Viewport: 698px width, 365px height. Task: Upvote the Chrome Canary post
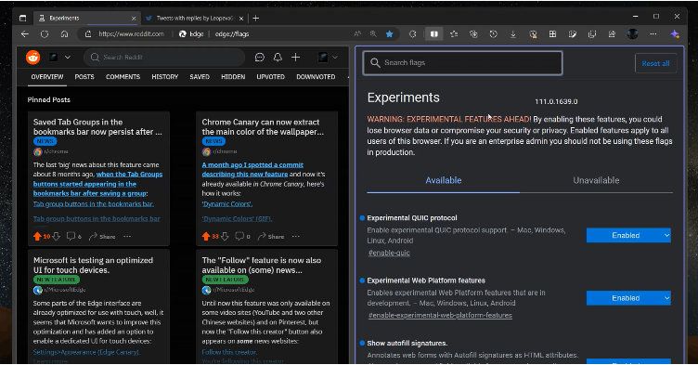206,237
